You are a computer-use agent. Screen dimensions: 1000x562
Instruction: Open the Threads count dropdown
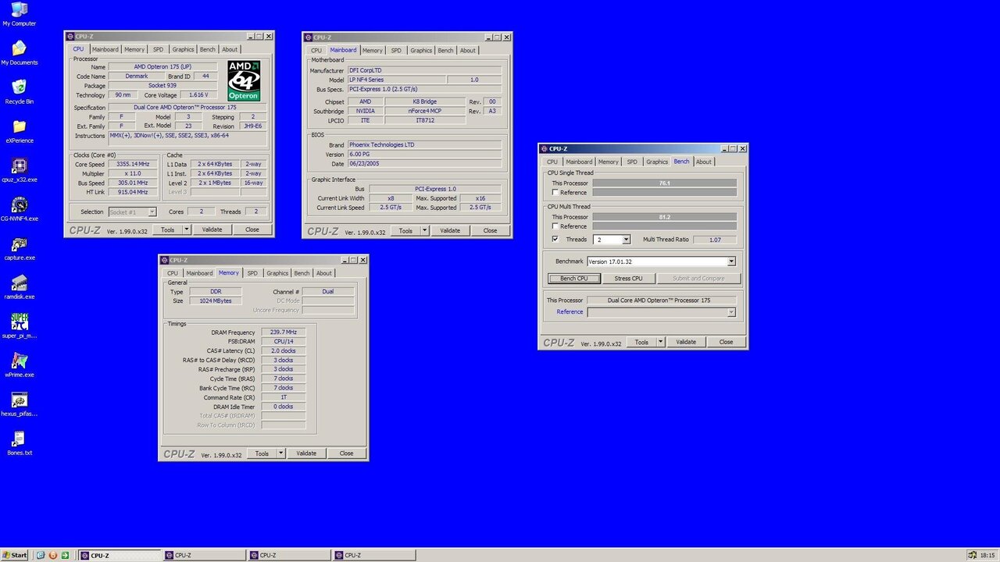point(626,240)
